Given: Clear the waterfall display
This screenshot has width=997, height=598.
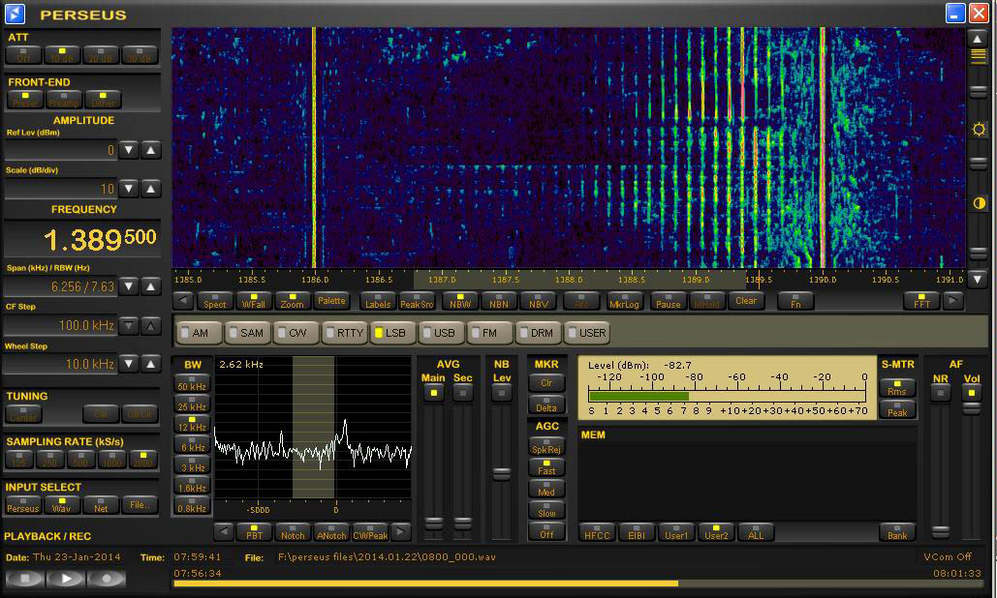Looking at the screenshot, I should [x=746, y=301].
